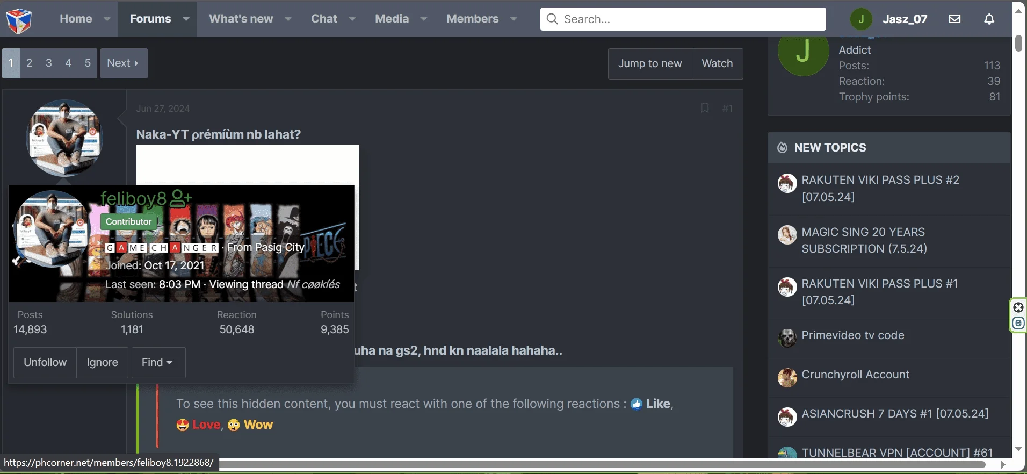
Task: Open the Chat nav item
Action: (324, 19)
